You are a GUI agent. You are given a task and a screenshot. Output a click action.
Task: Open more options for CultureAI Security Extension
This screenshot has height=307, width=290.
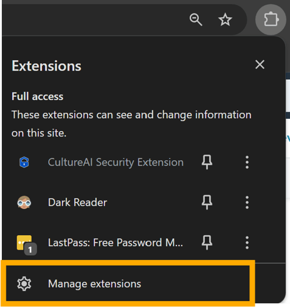(x=247, y=162)
